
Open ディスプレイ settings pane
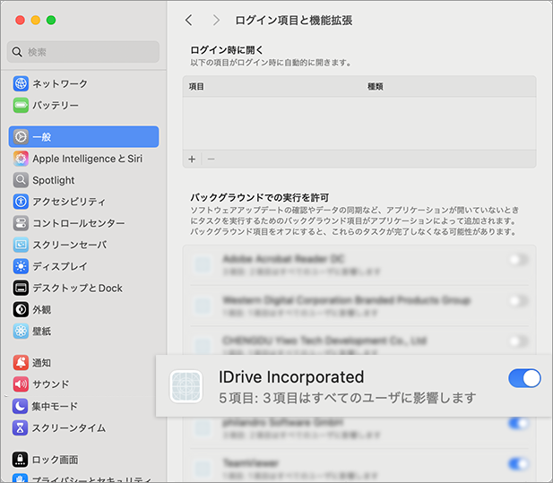[x=83, y=266]
